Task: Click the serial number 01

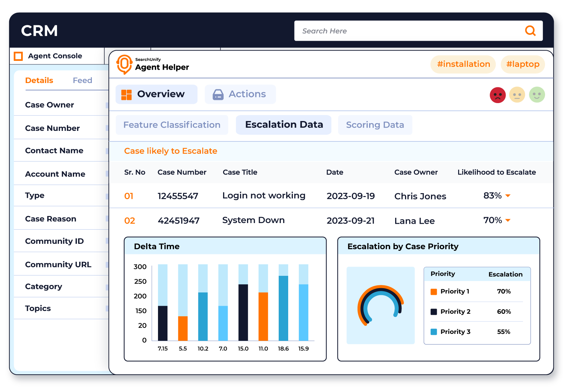Action: click(129, 196)
